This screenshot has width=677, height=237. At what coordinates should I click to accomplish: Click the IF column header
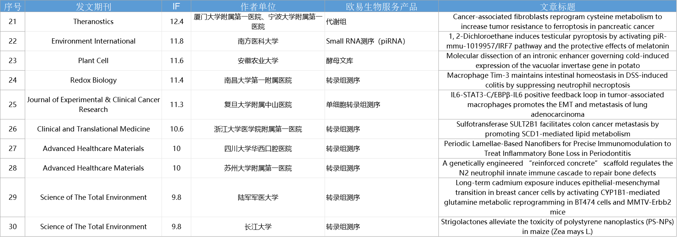click(x=176, y=6)
